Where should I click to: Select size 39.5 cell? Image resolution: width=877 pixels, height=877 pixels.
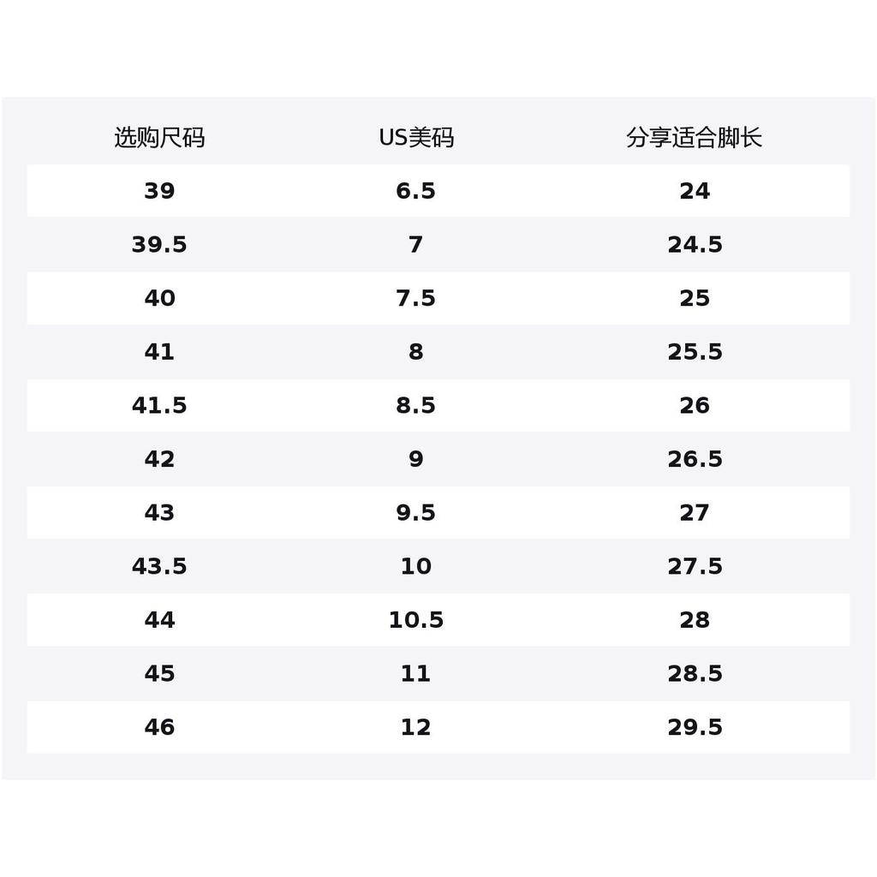[x=159, y=245]
